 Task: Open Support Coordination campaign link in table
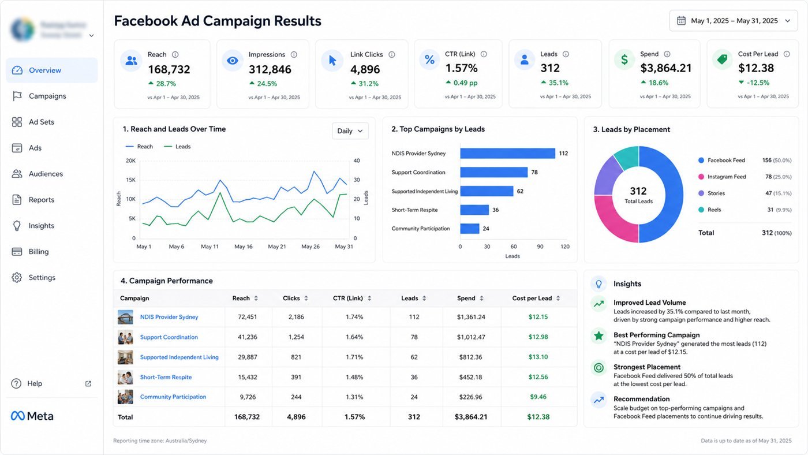[x=169, y=337]
